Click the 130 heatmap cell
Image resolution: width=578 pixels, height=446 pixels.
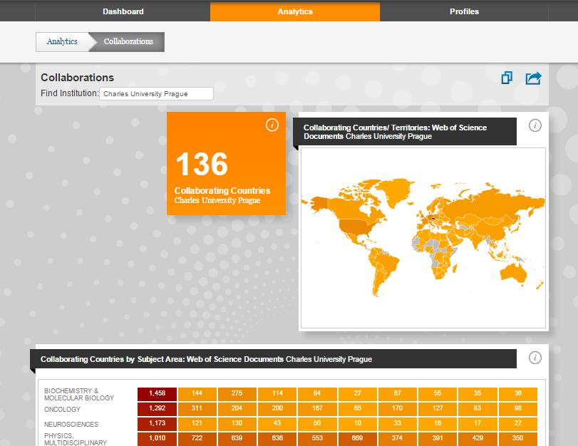237,423
